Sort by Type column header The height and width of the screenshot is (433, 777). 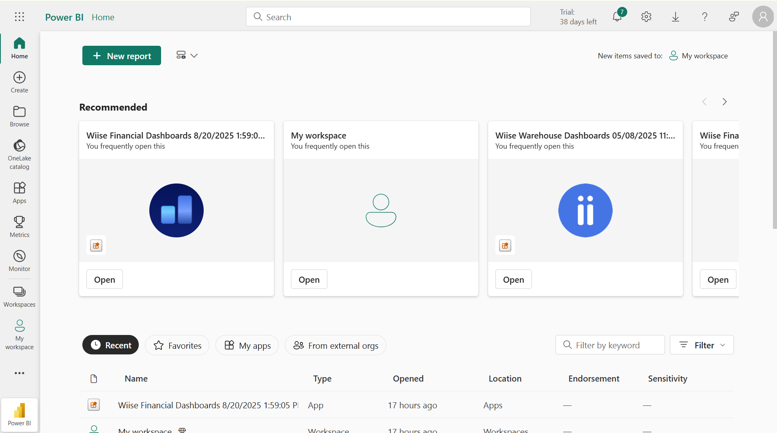[322, 379]
